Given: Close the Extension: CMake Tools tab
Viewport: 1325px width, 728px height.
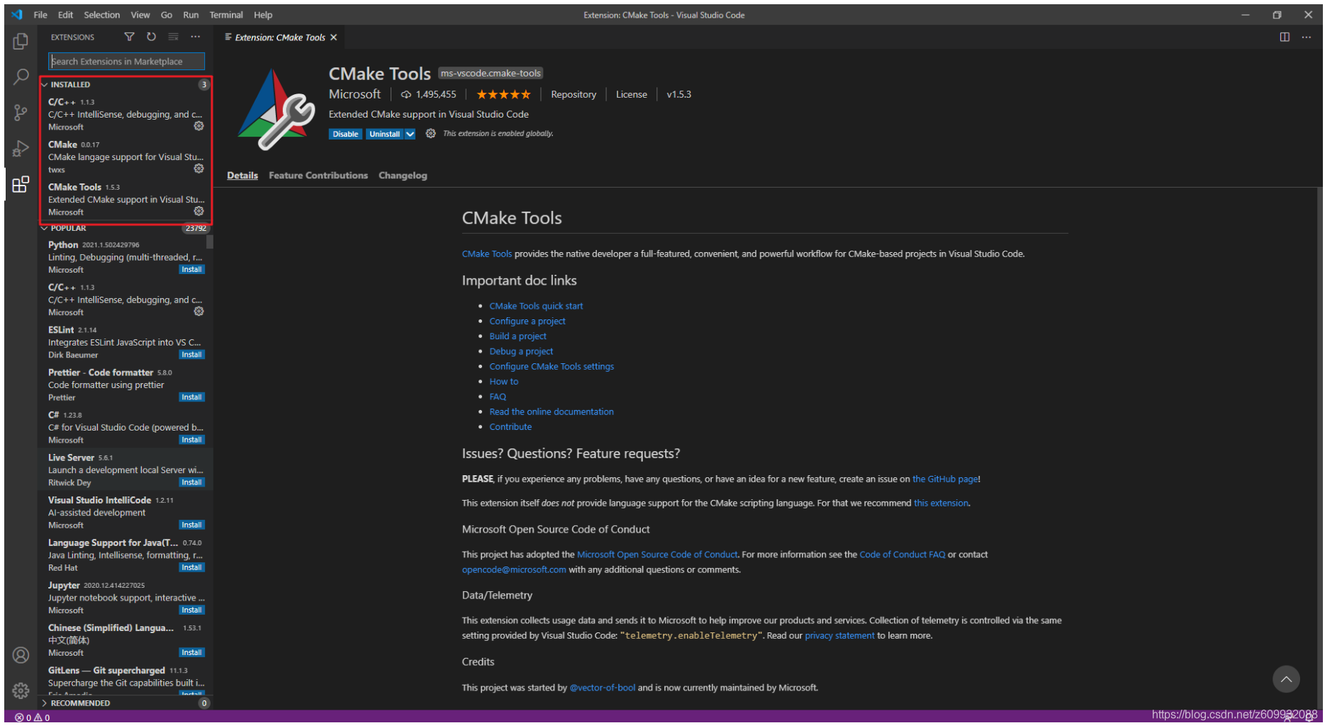Looking at the screenshot, I should tap(334, 38).
